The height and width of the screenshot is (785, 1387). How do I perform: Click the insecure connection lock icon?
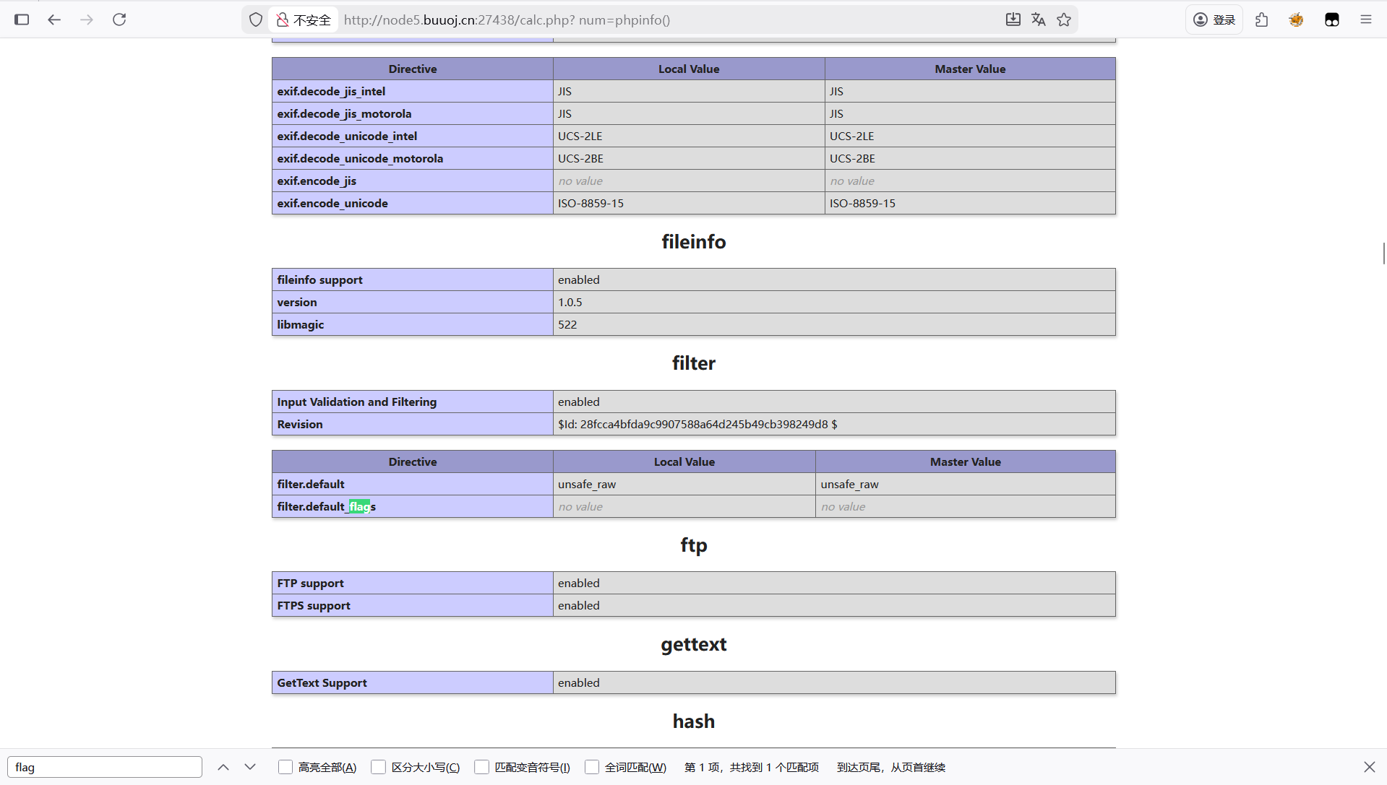point(283,19)
